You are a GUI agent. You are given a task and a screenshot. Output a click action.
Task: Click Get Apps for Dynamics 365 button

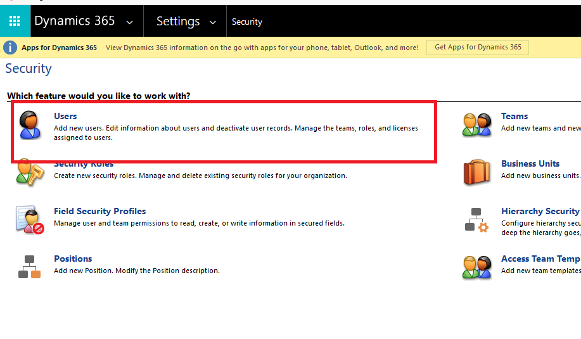click(x=478, y=48)
